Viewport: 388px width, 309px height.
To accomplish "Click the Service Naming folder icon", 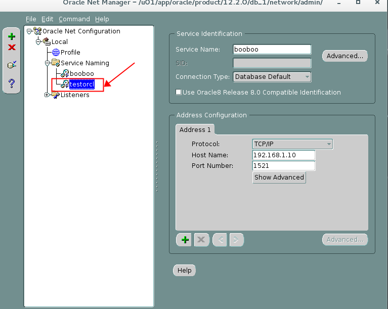I will point(56,63).
